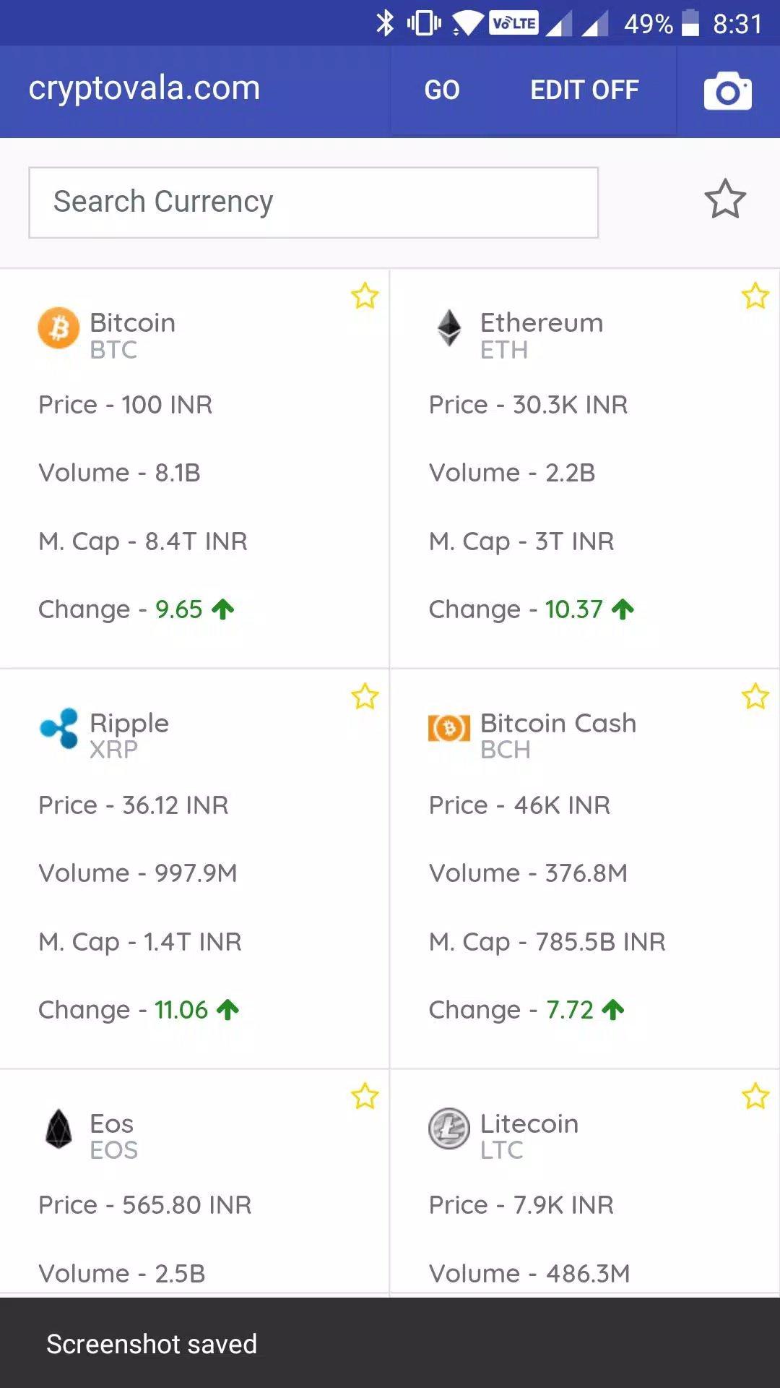The height and width of the screenshot is (1388, 780).
Task: Tap the camera screenshot icon
Action: point(728,91)
